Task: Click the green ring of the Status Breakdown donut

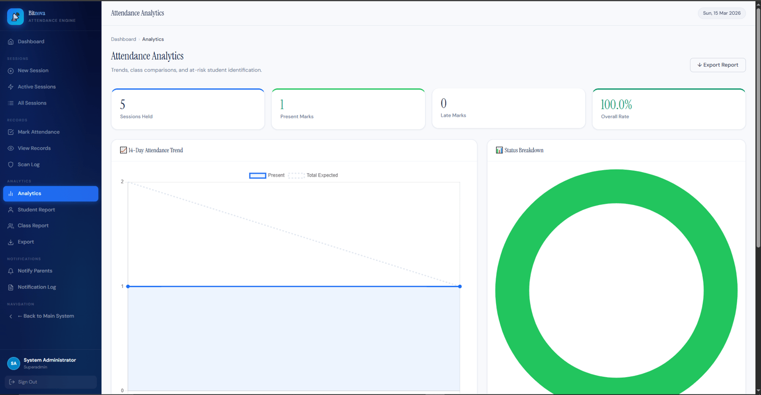Action: pos(512,291)
